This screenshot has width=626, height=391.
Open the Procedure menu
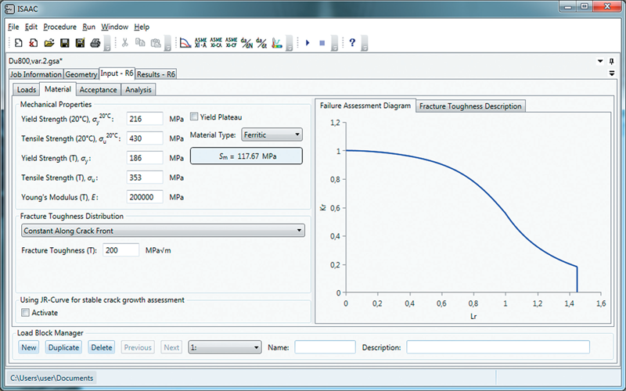pos(59,27)
